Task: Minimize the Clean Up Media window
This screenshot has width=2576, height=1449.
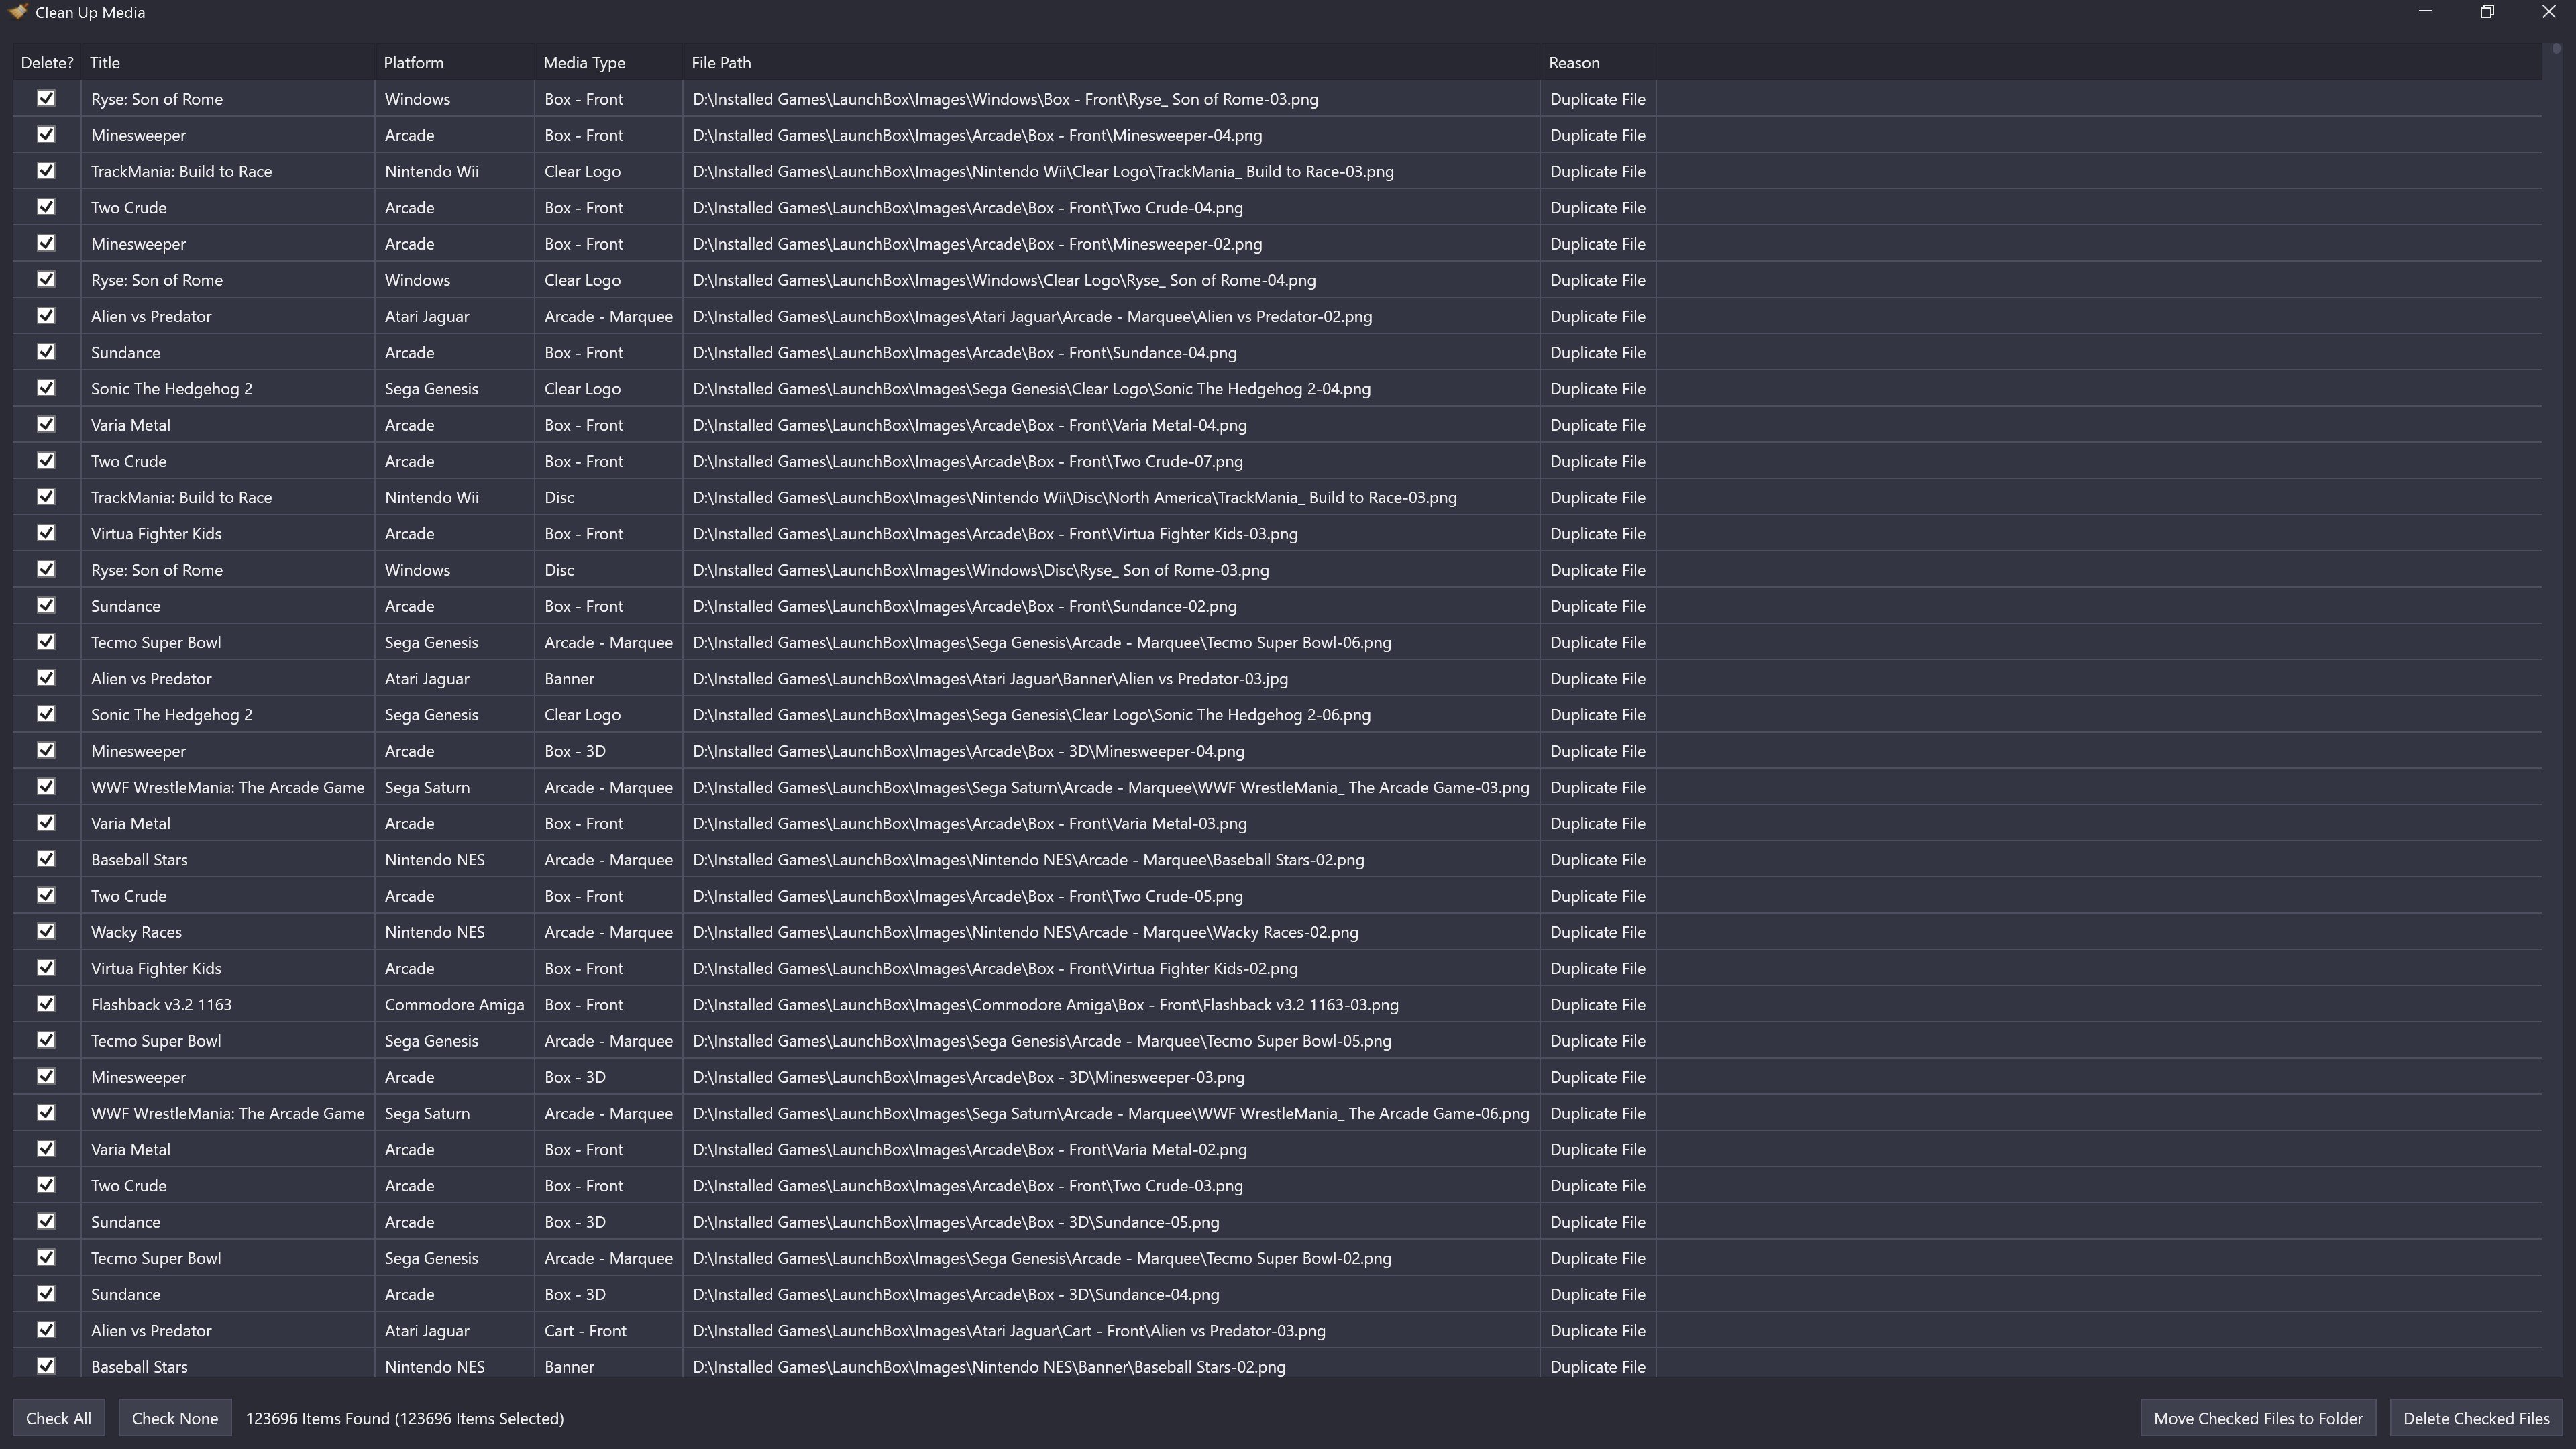Action: (x=2425, y=12)
